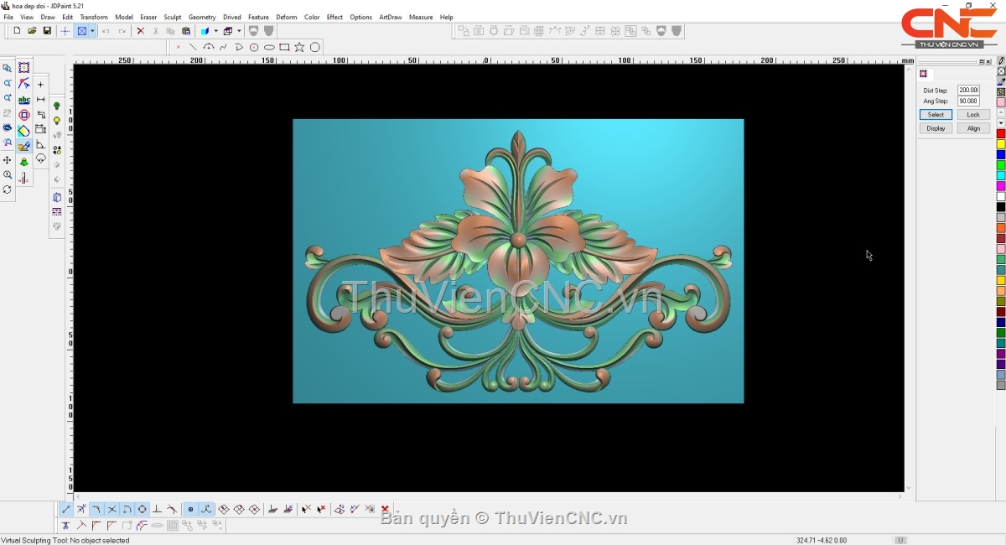Edit the Dist Step value field
This screenshot has width=1006, height=545.
pyautogui.click(x=968, y=90)
